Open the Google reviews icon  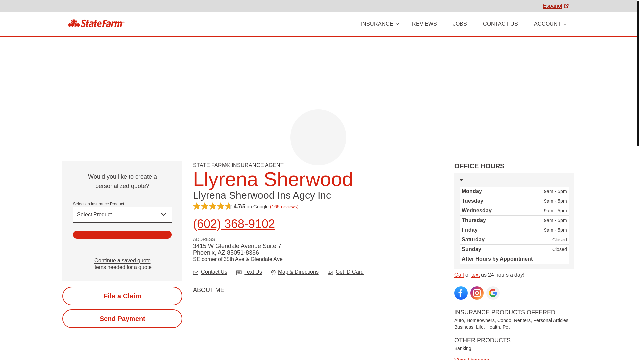pos(493,293)
